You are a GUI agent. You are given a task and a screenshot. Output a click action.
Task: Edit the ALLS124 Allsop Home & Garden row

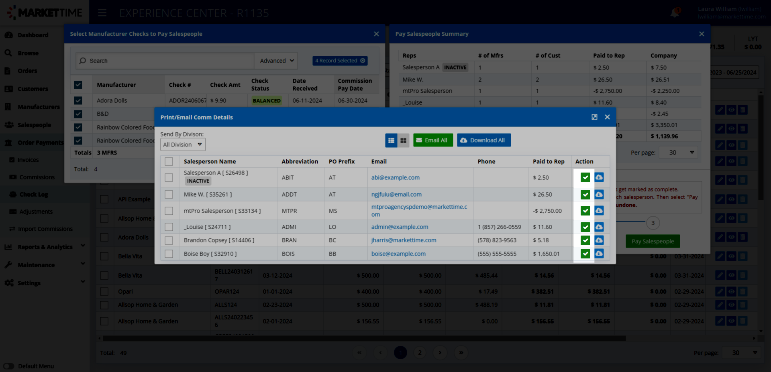(720, 305)
